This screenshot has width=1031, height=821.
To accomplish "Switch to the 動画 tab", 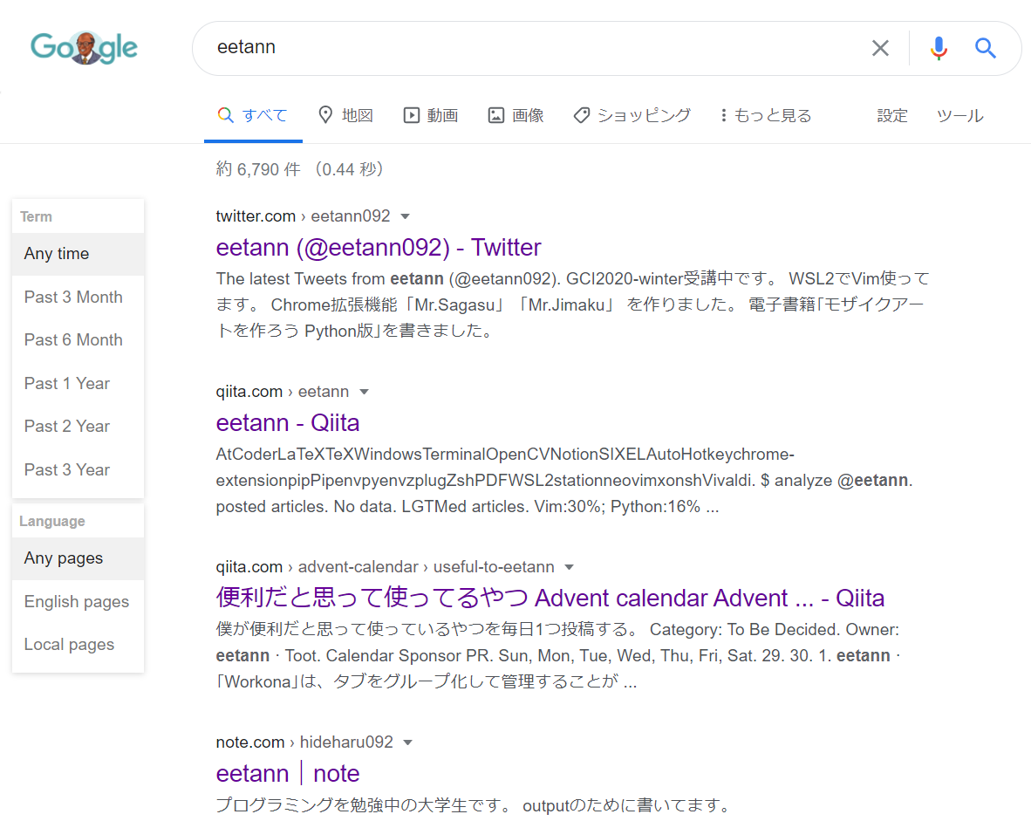I will (x=431, y=116).
